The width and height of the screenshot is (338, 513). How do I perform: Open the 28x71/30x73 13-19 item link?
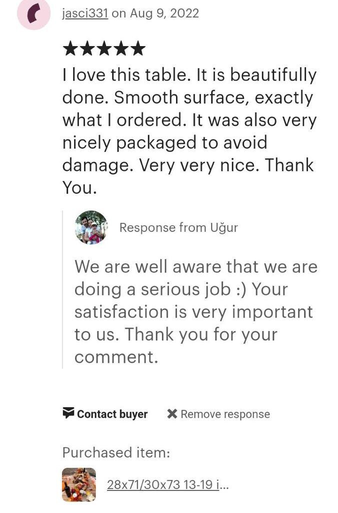tap(168, 484)
